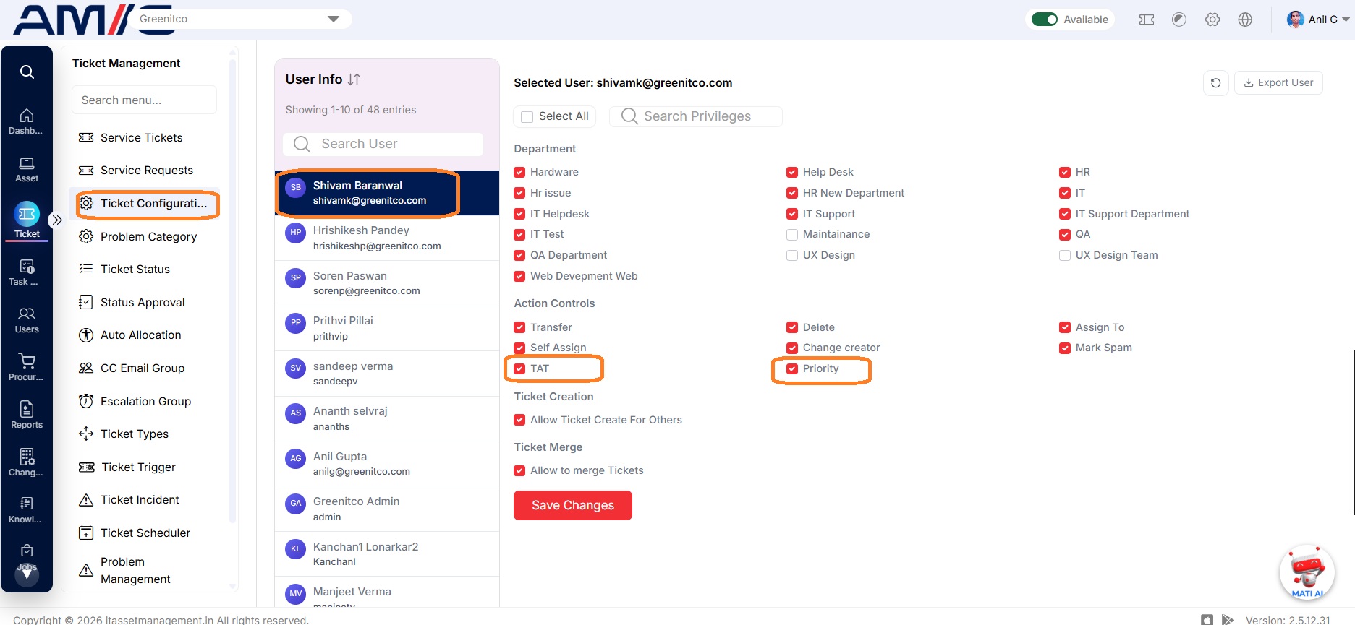Open the Anil G profile dropdown
The width and height of the screenshot is (1355, 625).
coord(1318,20)
